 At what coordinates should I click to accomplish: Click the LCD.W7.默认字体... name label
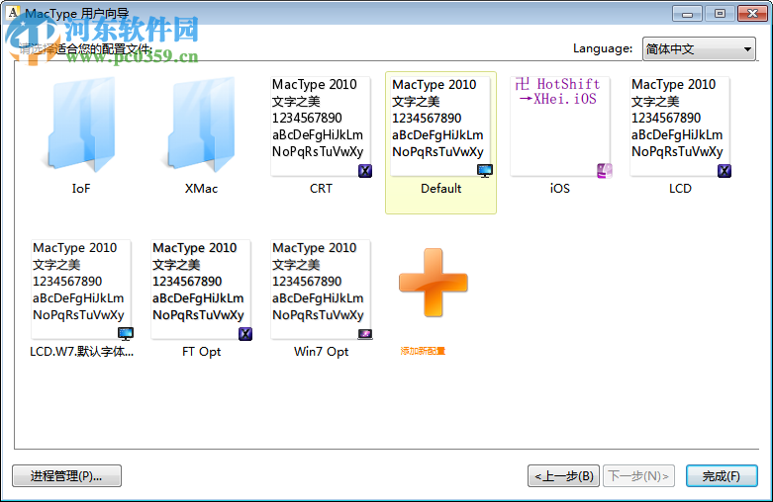(82, 352)
